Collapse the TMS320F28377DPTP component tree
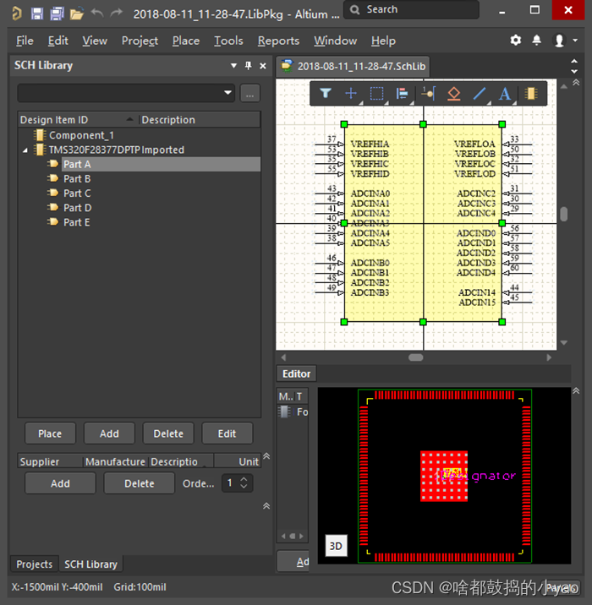 [25, 150]
